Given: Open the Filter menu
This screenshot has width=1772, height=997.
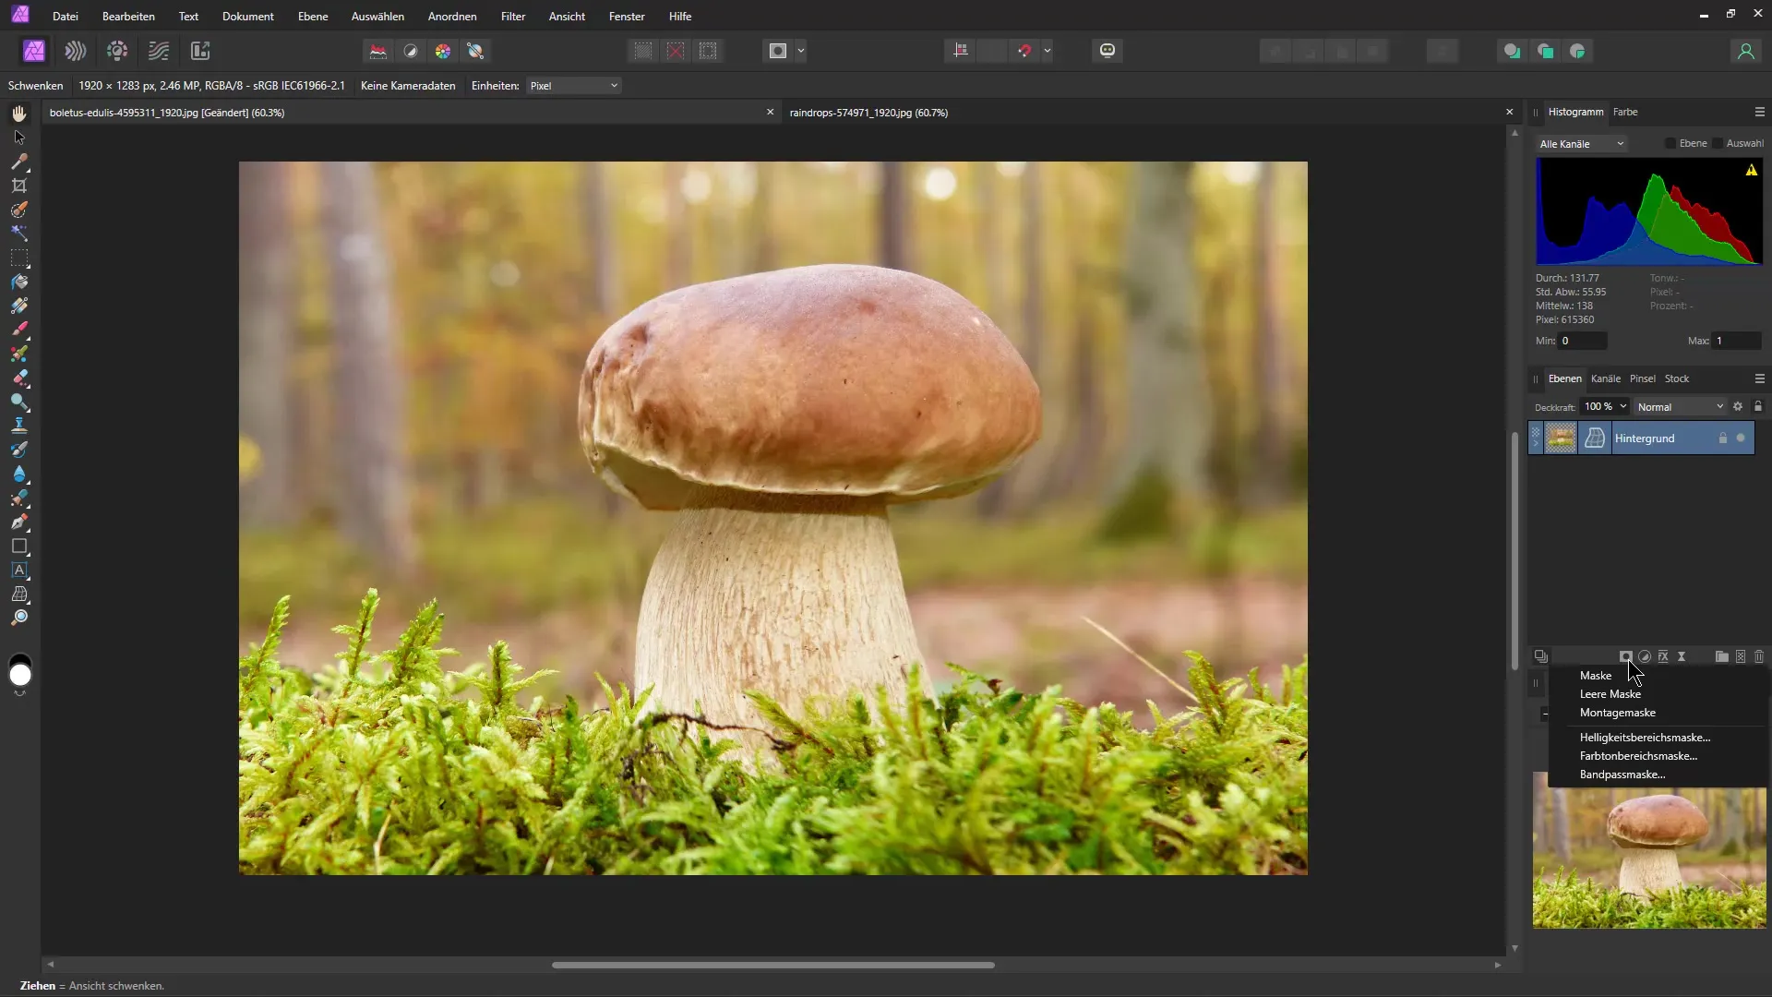Looking at the screenshot, I should click(x=512, y=17).
